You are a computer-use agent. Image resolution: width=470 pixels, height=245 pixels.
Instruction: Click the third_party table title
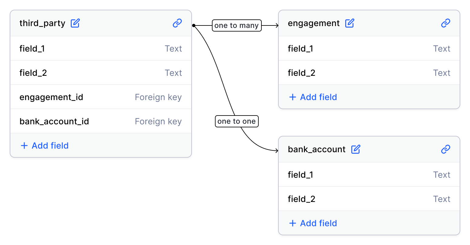[x=43, y=23]
